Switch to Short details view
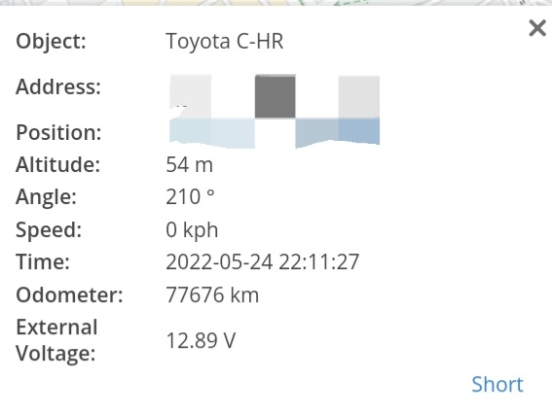The height and width of the screenshot is (414, 552). pos(497,384)
